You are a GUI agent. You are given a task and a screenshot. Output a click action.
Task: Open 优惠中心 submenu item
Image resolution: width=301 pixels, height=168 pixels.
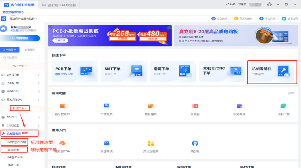point(13,165)
